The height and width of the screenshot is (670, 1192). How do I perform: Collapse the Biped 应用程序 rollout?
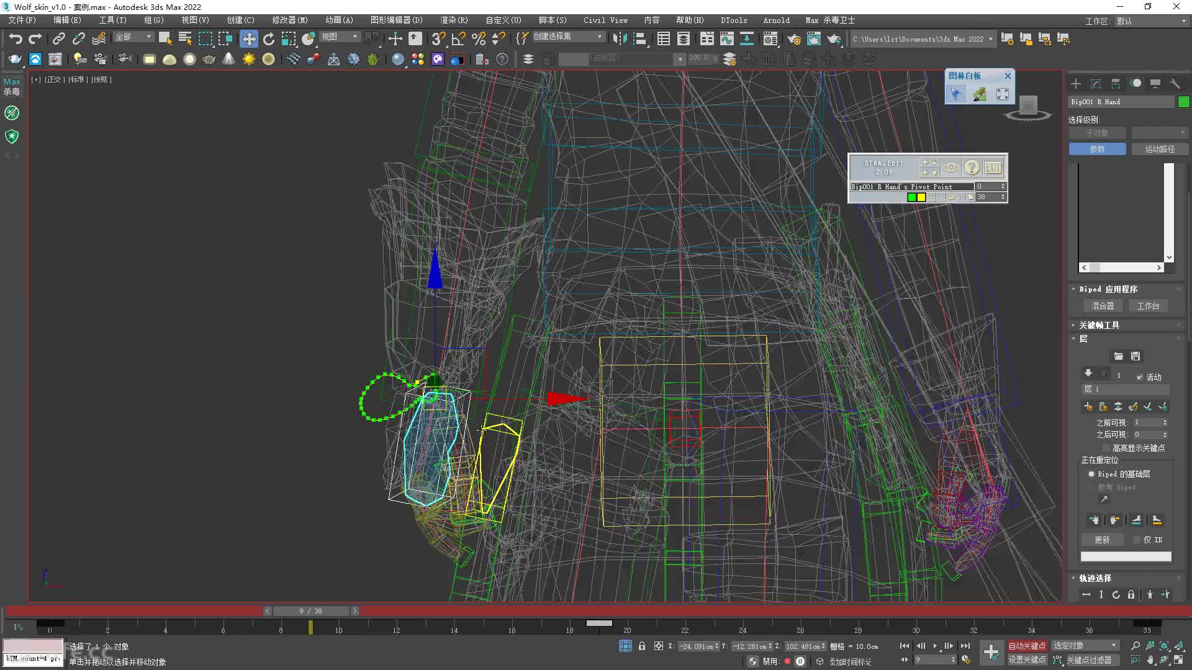click(x=1108, y=289)
